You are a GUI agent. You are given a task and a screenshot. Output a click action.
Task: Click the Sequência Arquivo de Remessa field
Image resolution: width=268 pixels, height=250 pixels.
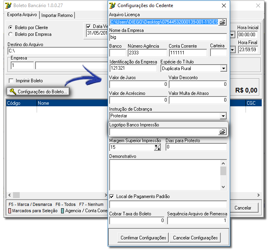pyautogui.click(x=197, y=220)
